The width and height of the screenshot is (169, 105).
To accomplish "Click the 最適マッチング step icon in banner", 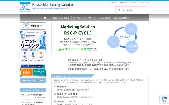I will click(33, 56).
